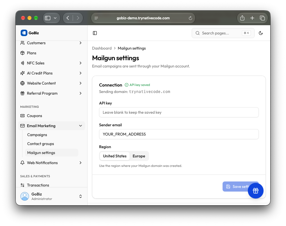Viewport: 286px width, 226px height.
Task: Collapse the Email Marketing chevron
Action: click(x=81, y=126)
